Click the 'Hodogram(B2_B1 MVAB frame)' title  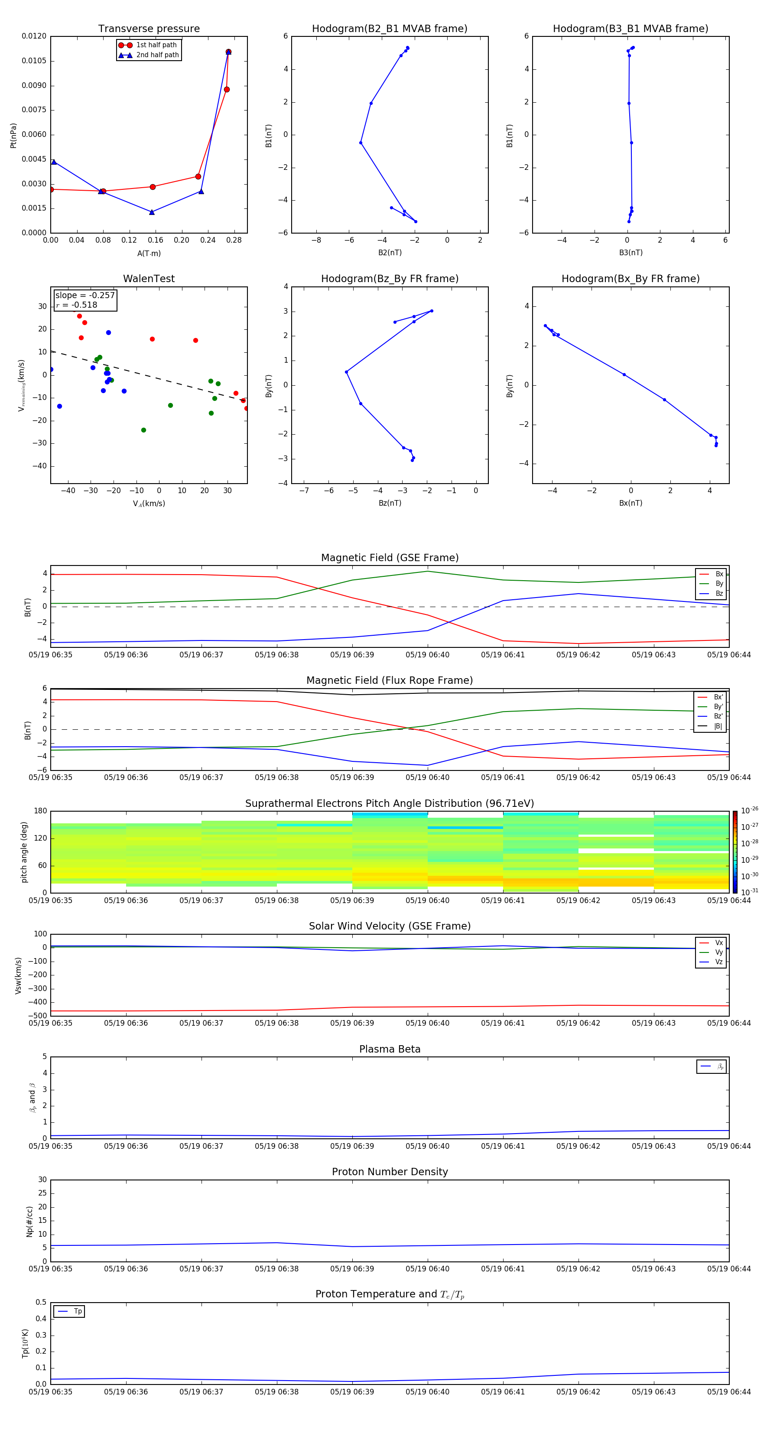coord(390,29)
